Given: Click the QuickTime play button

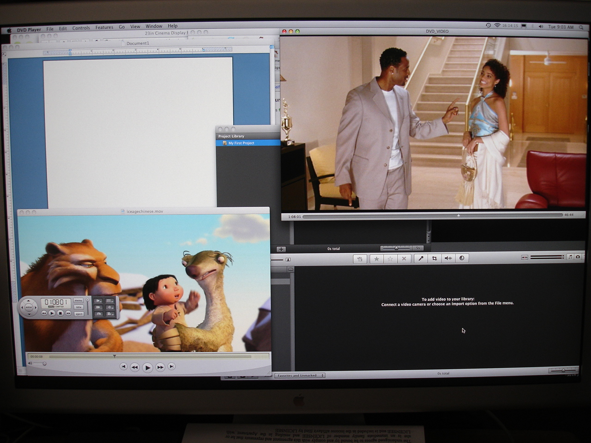Looking at the screenshot, I should coord(147,367).
